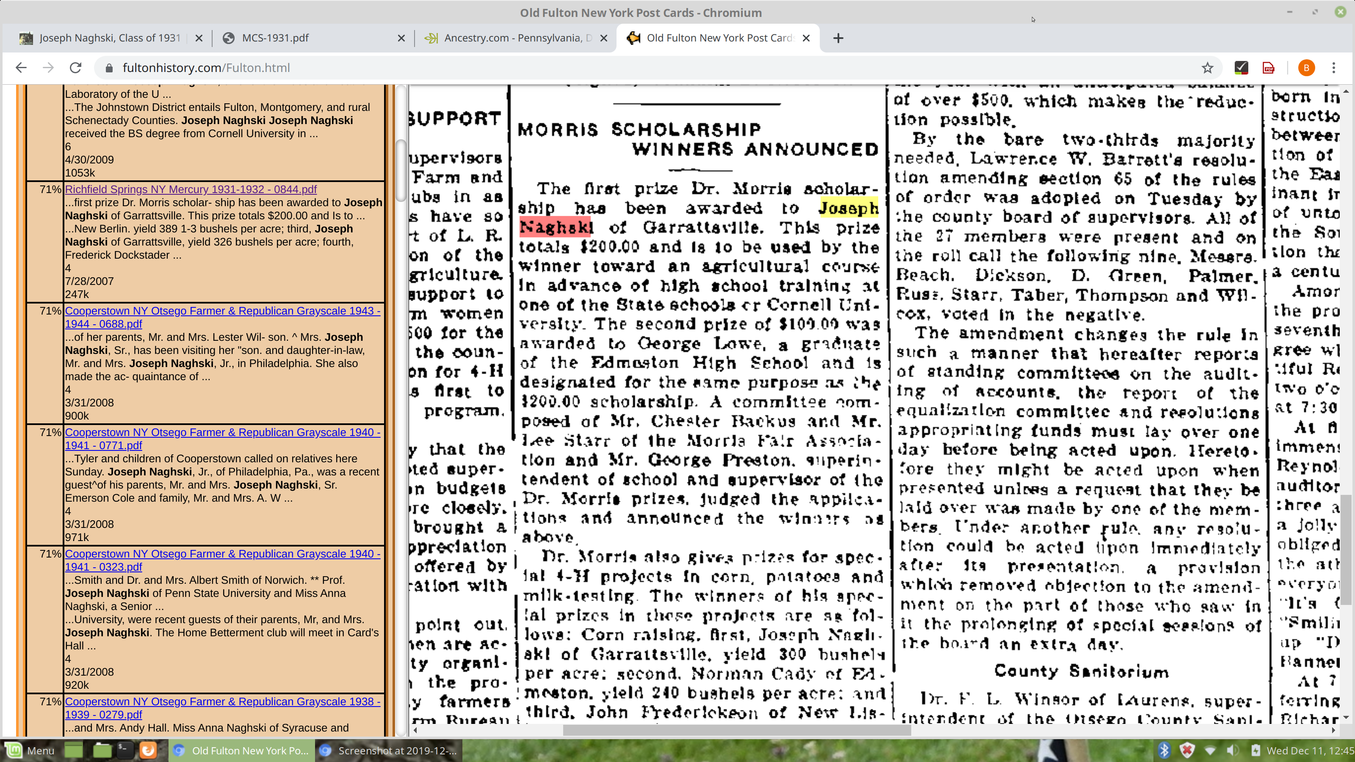Select the Old Fulton New York Post Cards tab

pos(718,38)
